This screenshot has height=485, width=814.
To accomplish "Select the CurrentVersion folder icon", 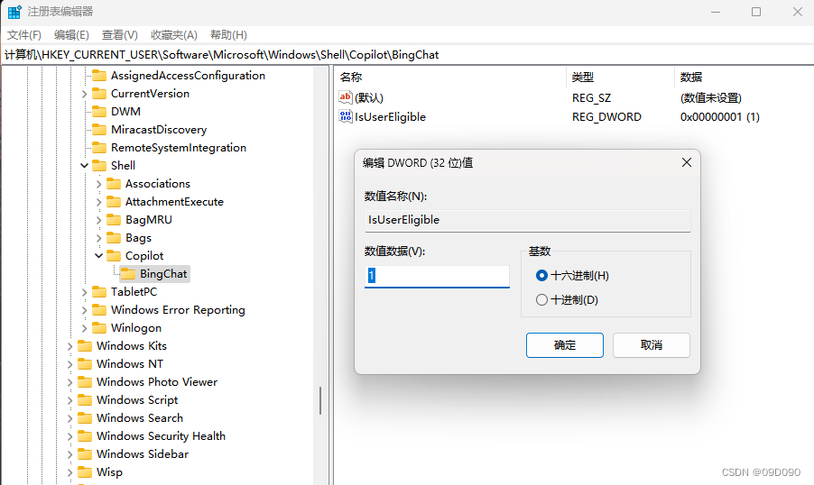I will click(x=99, y=94).
